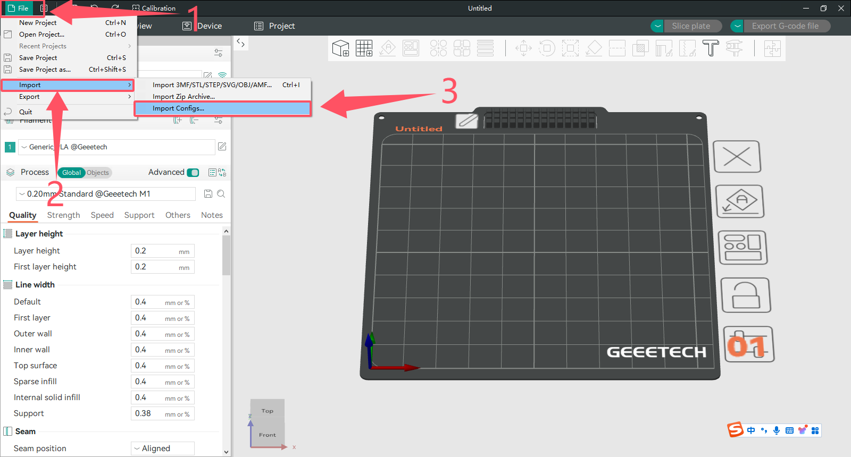851x457 pixels.
Task: Switch to the Strength tab
Action: point(63,215)
